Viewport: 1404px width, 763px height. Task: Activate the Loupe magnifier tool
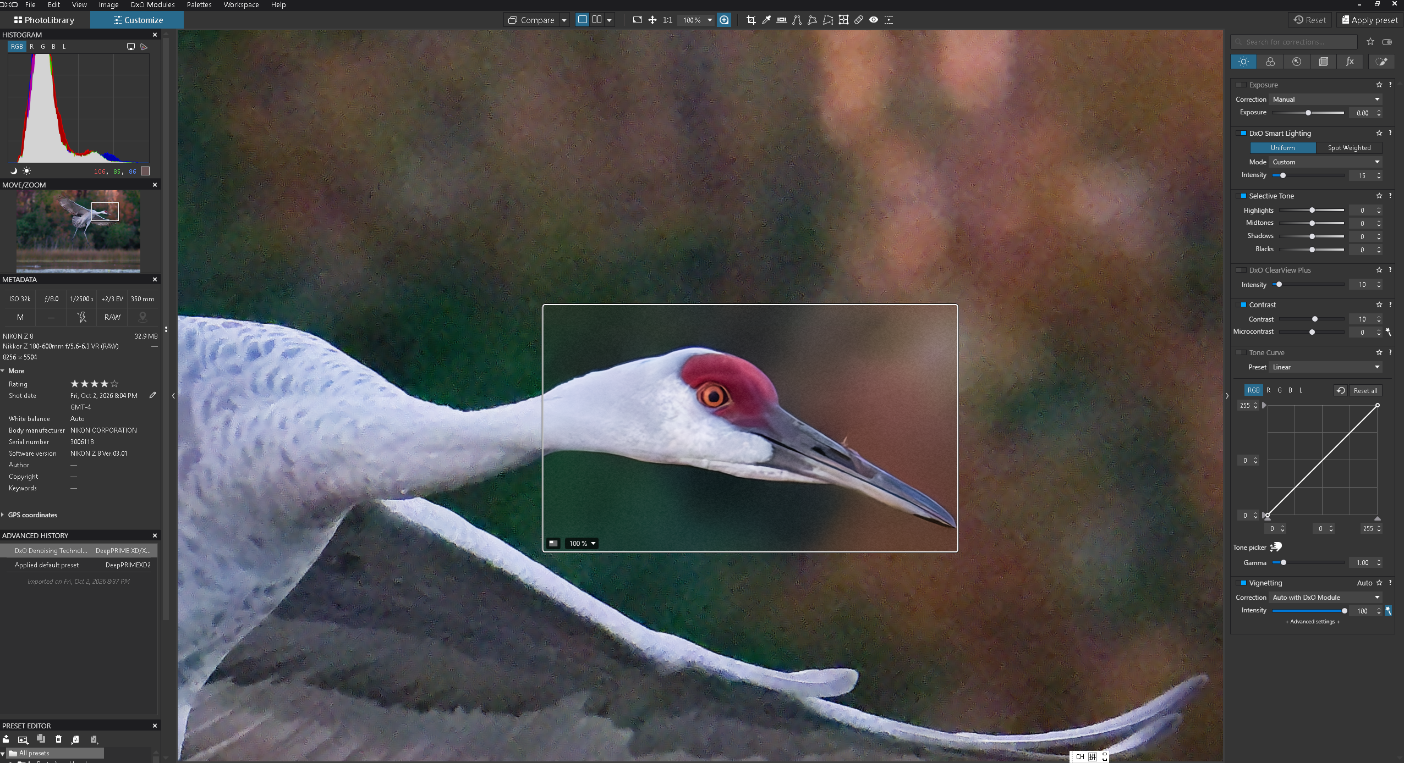[x=725, y=20]
